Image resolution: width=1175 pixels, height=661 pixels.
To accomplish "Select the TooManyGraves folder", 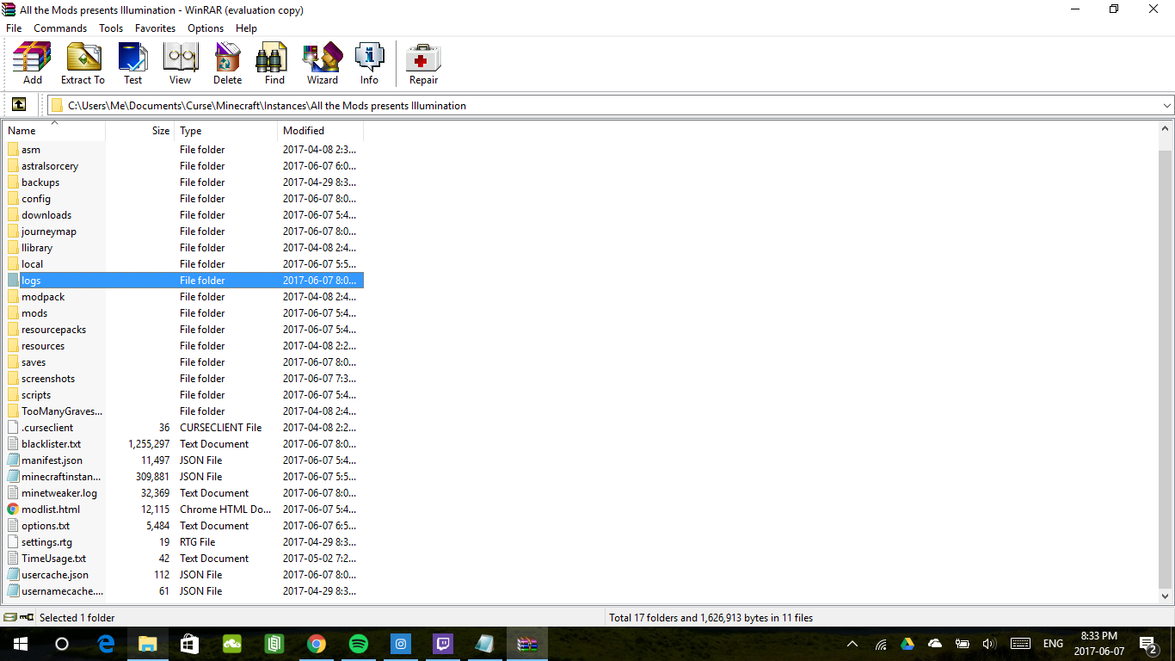I will click(183, 411).
